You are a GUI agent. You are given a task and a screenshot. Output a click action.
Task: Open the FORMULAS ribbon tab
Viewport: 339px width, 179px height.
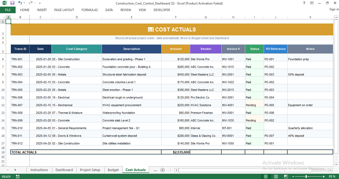click(x=90, y=10)
